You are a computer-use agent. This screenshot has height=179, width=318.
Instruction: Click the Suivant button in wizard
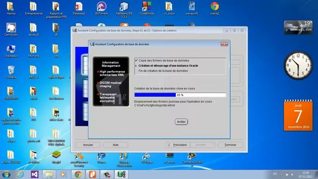202,145
